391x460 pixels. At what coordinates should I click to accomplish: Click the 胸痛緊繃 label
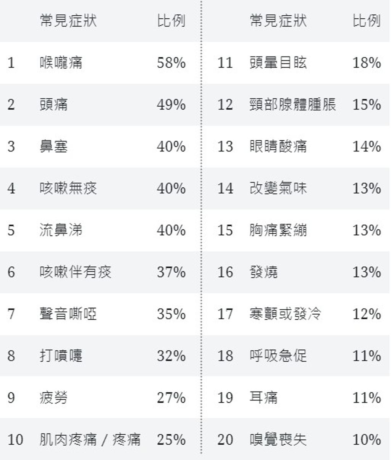278,230
